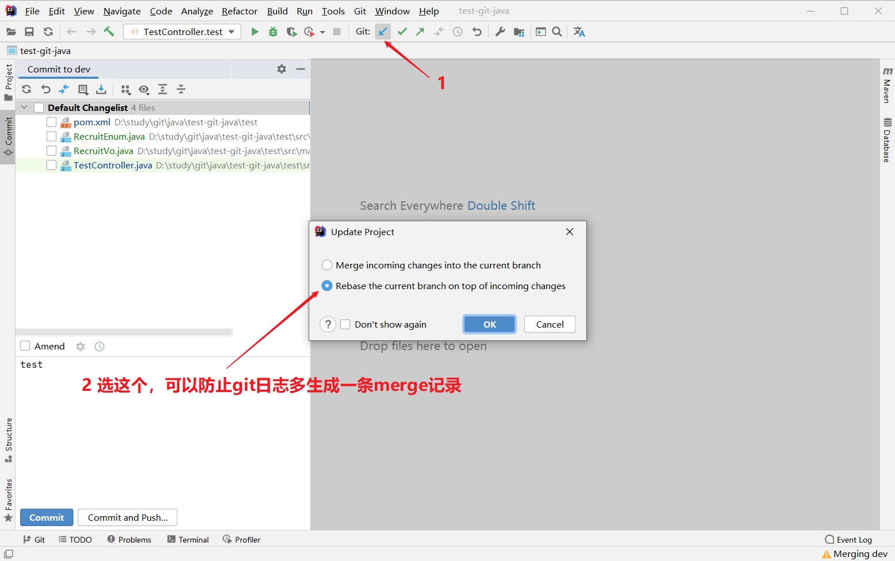The width and height of the screenshot is (895, 561).
Task: Open the Analyze menu
Action: [x=197, y=11]
